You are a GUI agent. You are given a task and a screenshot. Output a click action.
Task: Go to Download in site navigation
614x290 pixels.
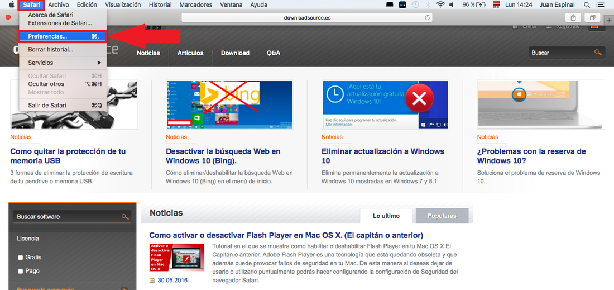click(235, 53)
